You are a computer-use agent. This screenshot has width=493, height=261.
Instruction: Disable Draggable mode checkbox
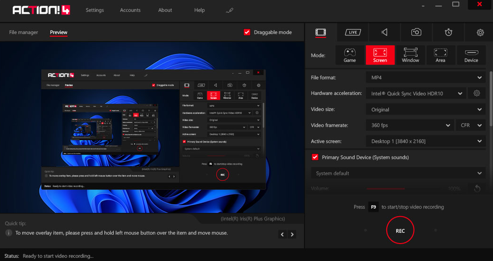tap(247, 32)
